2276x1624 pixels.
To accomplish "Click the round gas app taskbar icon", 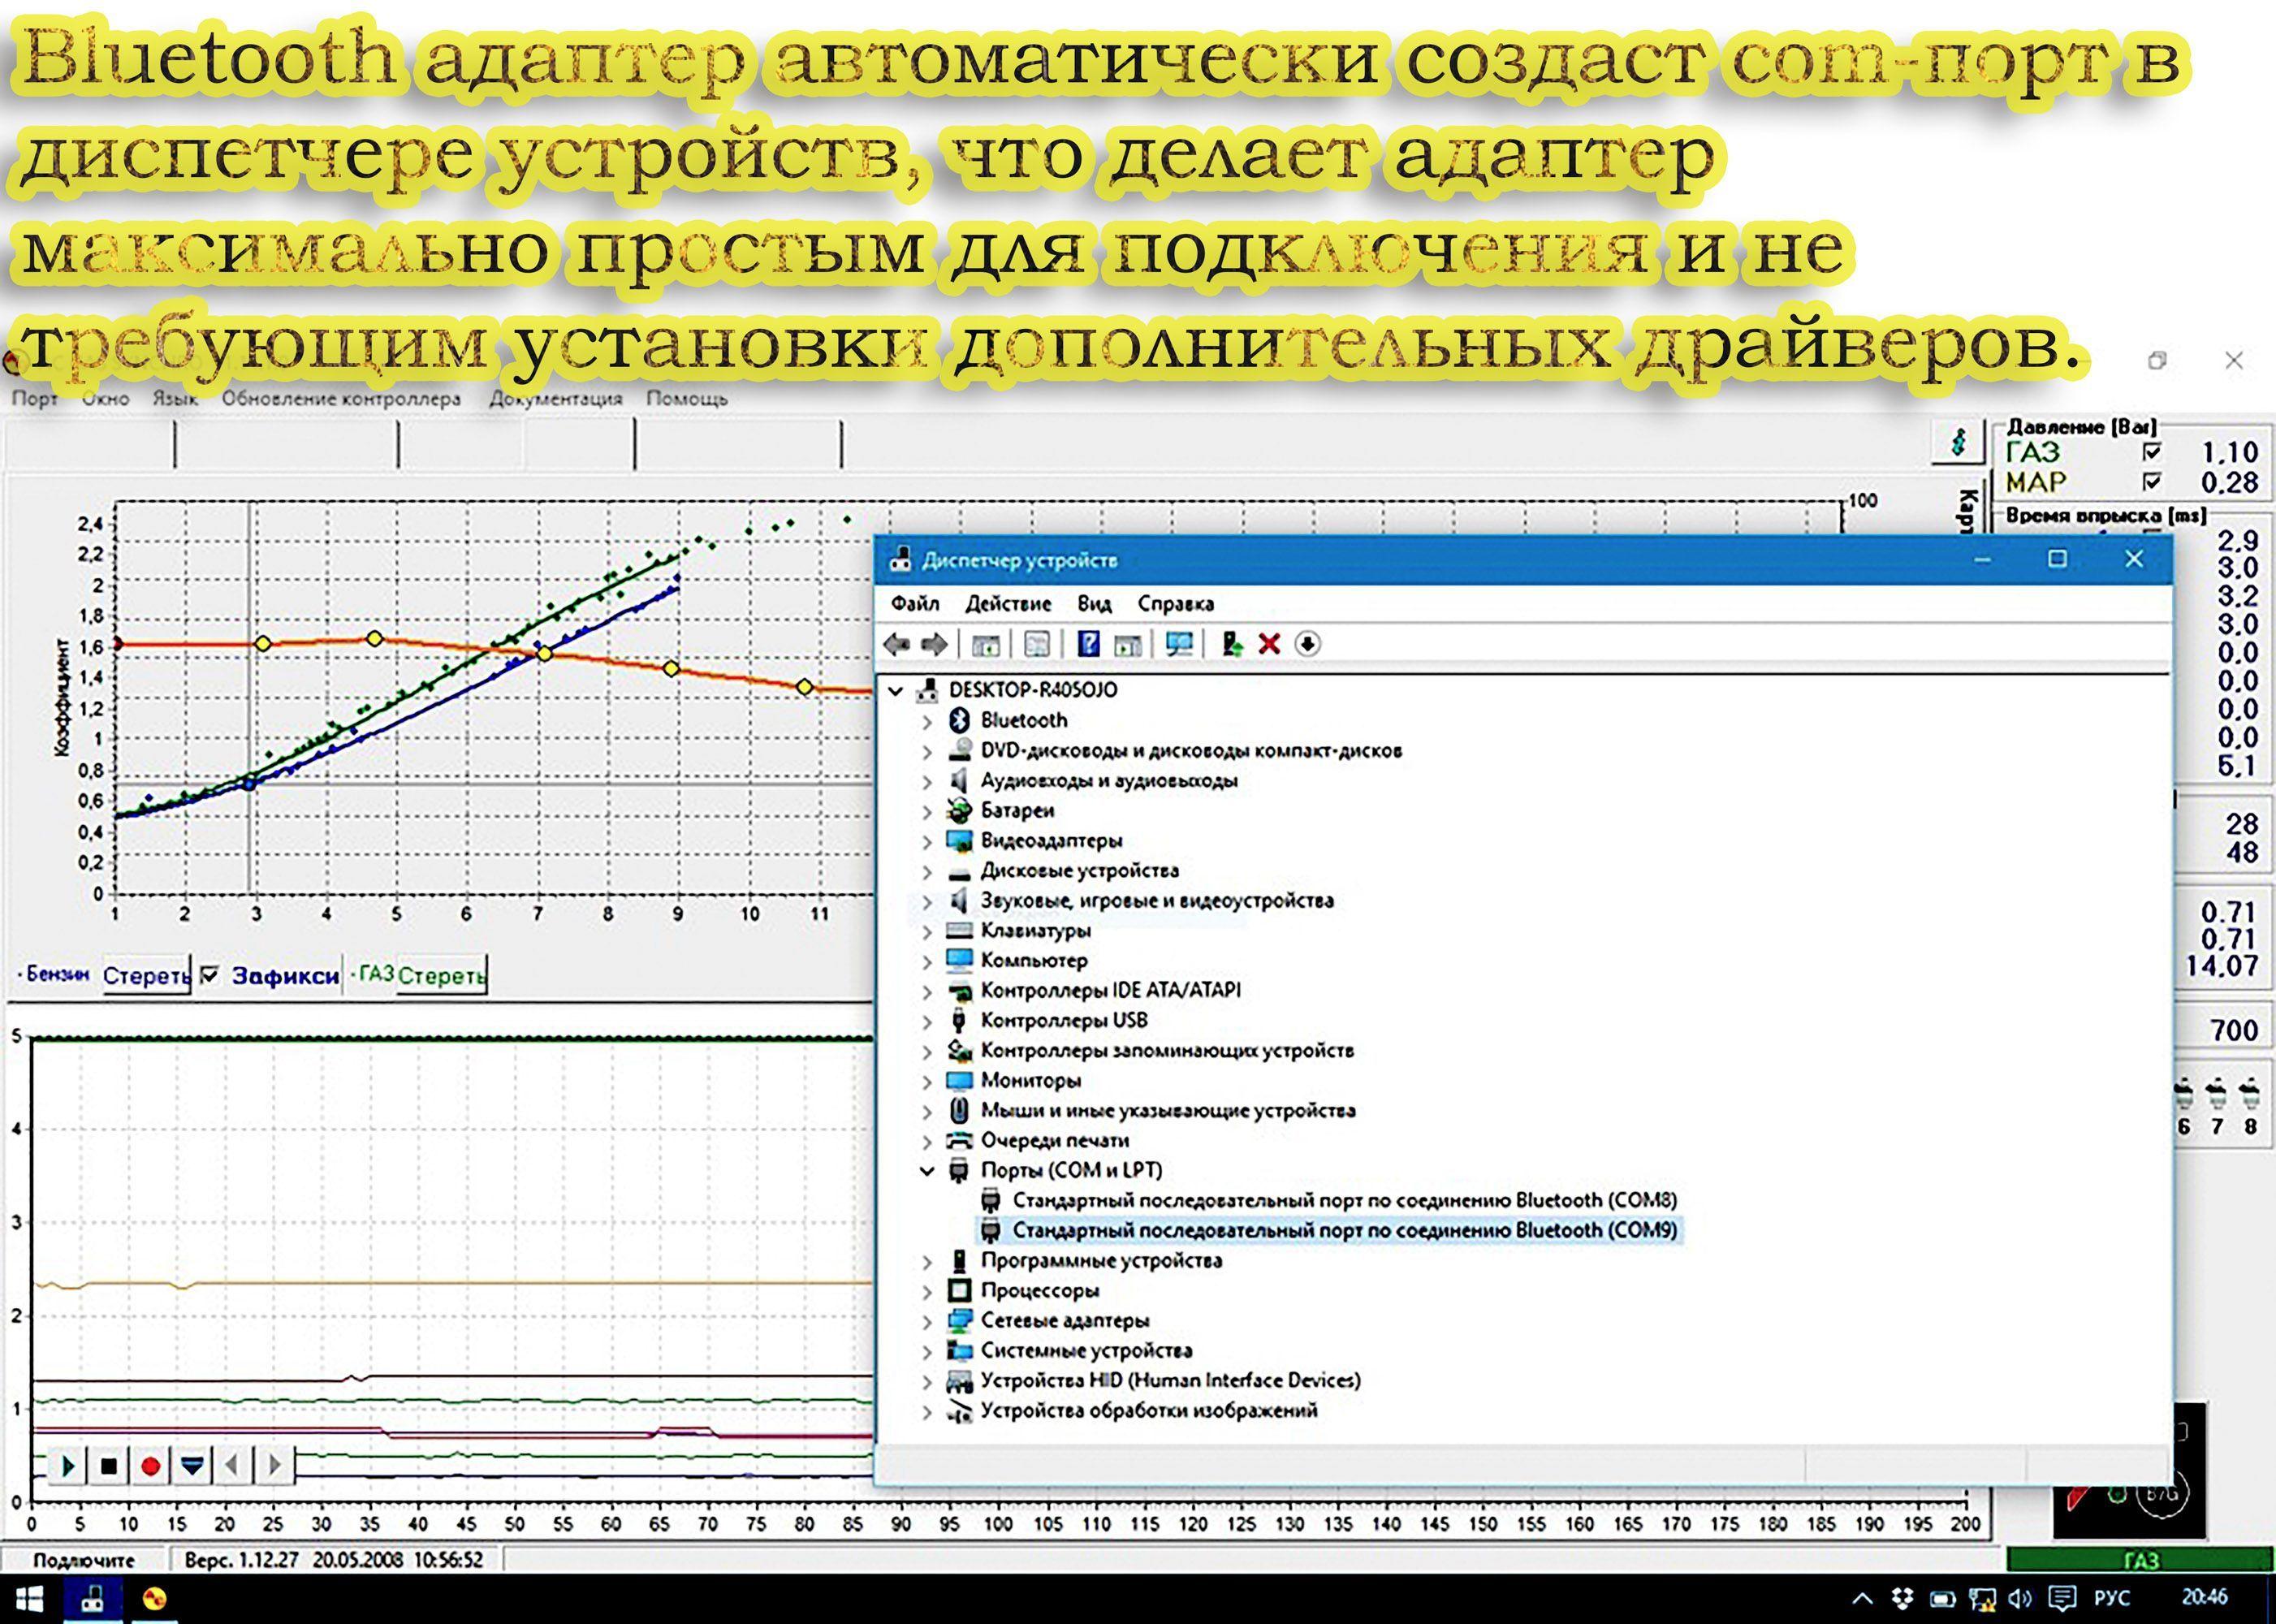I will [x=154, y=1599].
